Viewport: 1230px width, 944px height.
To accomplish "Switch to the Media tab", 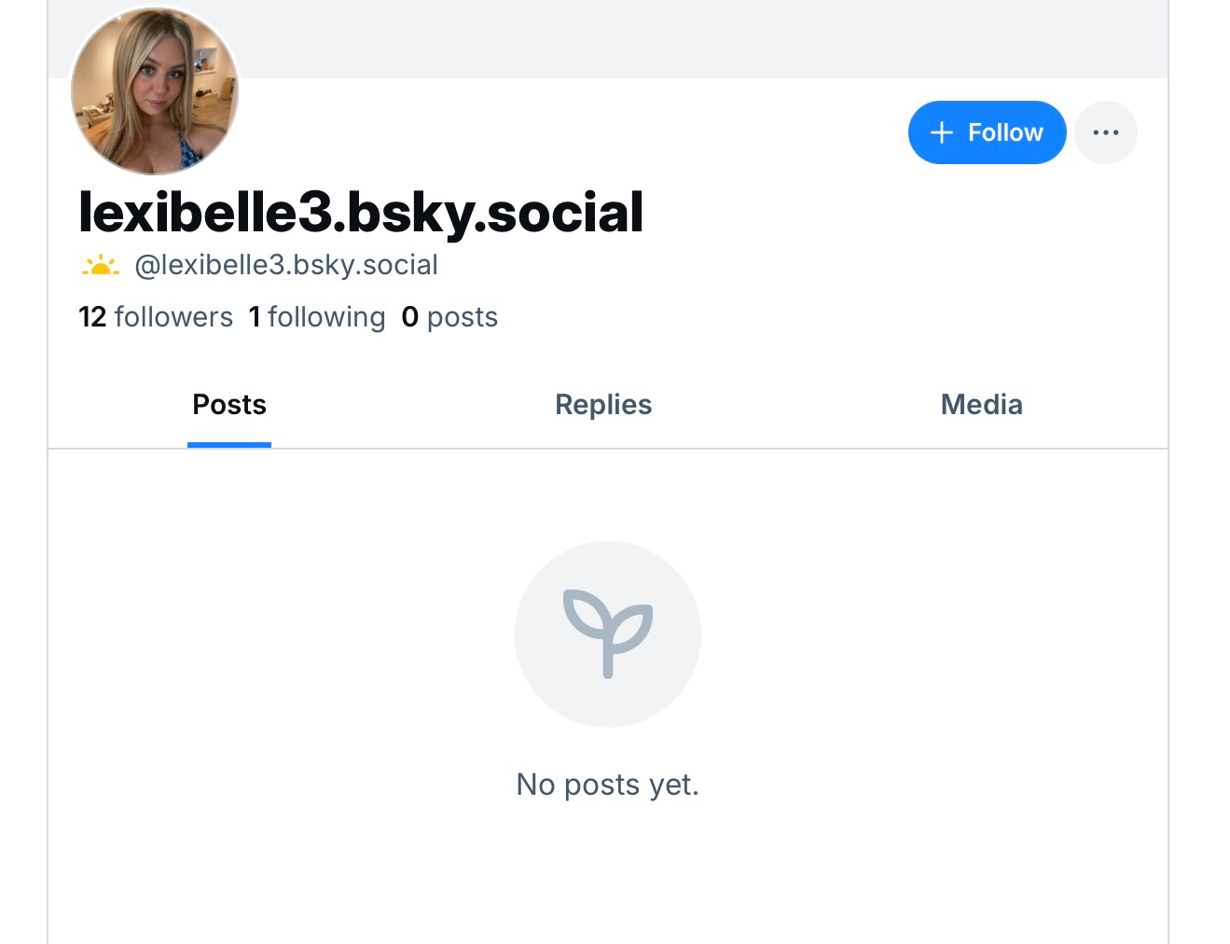I will pyautogui.click(x=981, y=405).
